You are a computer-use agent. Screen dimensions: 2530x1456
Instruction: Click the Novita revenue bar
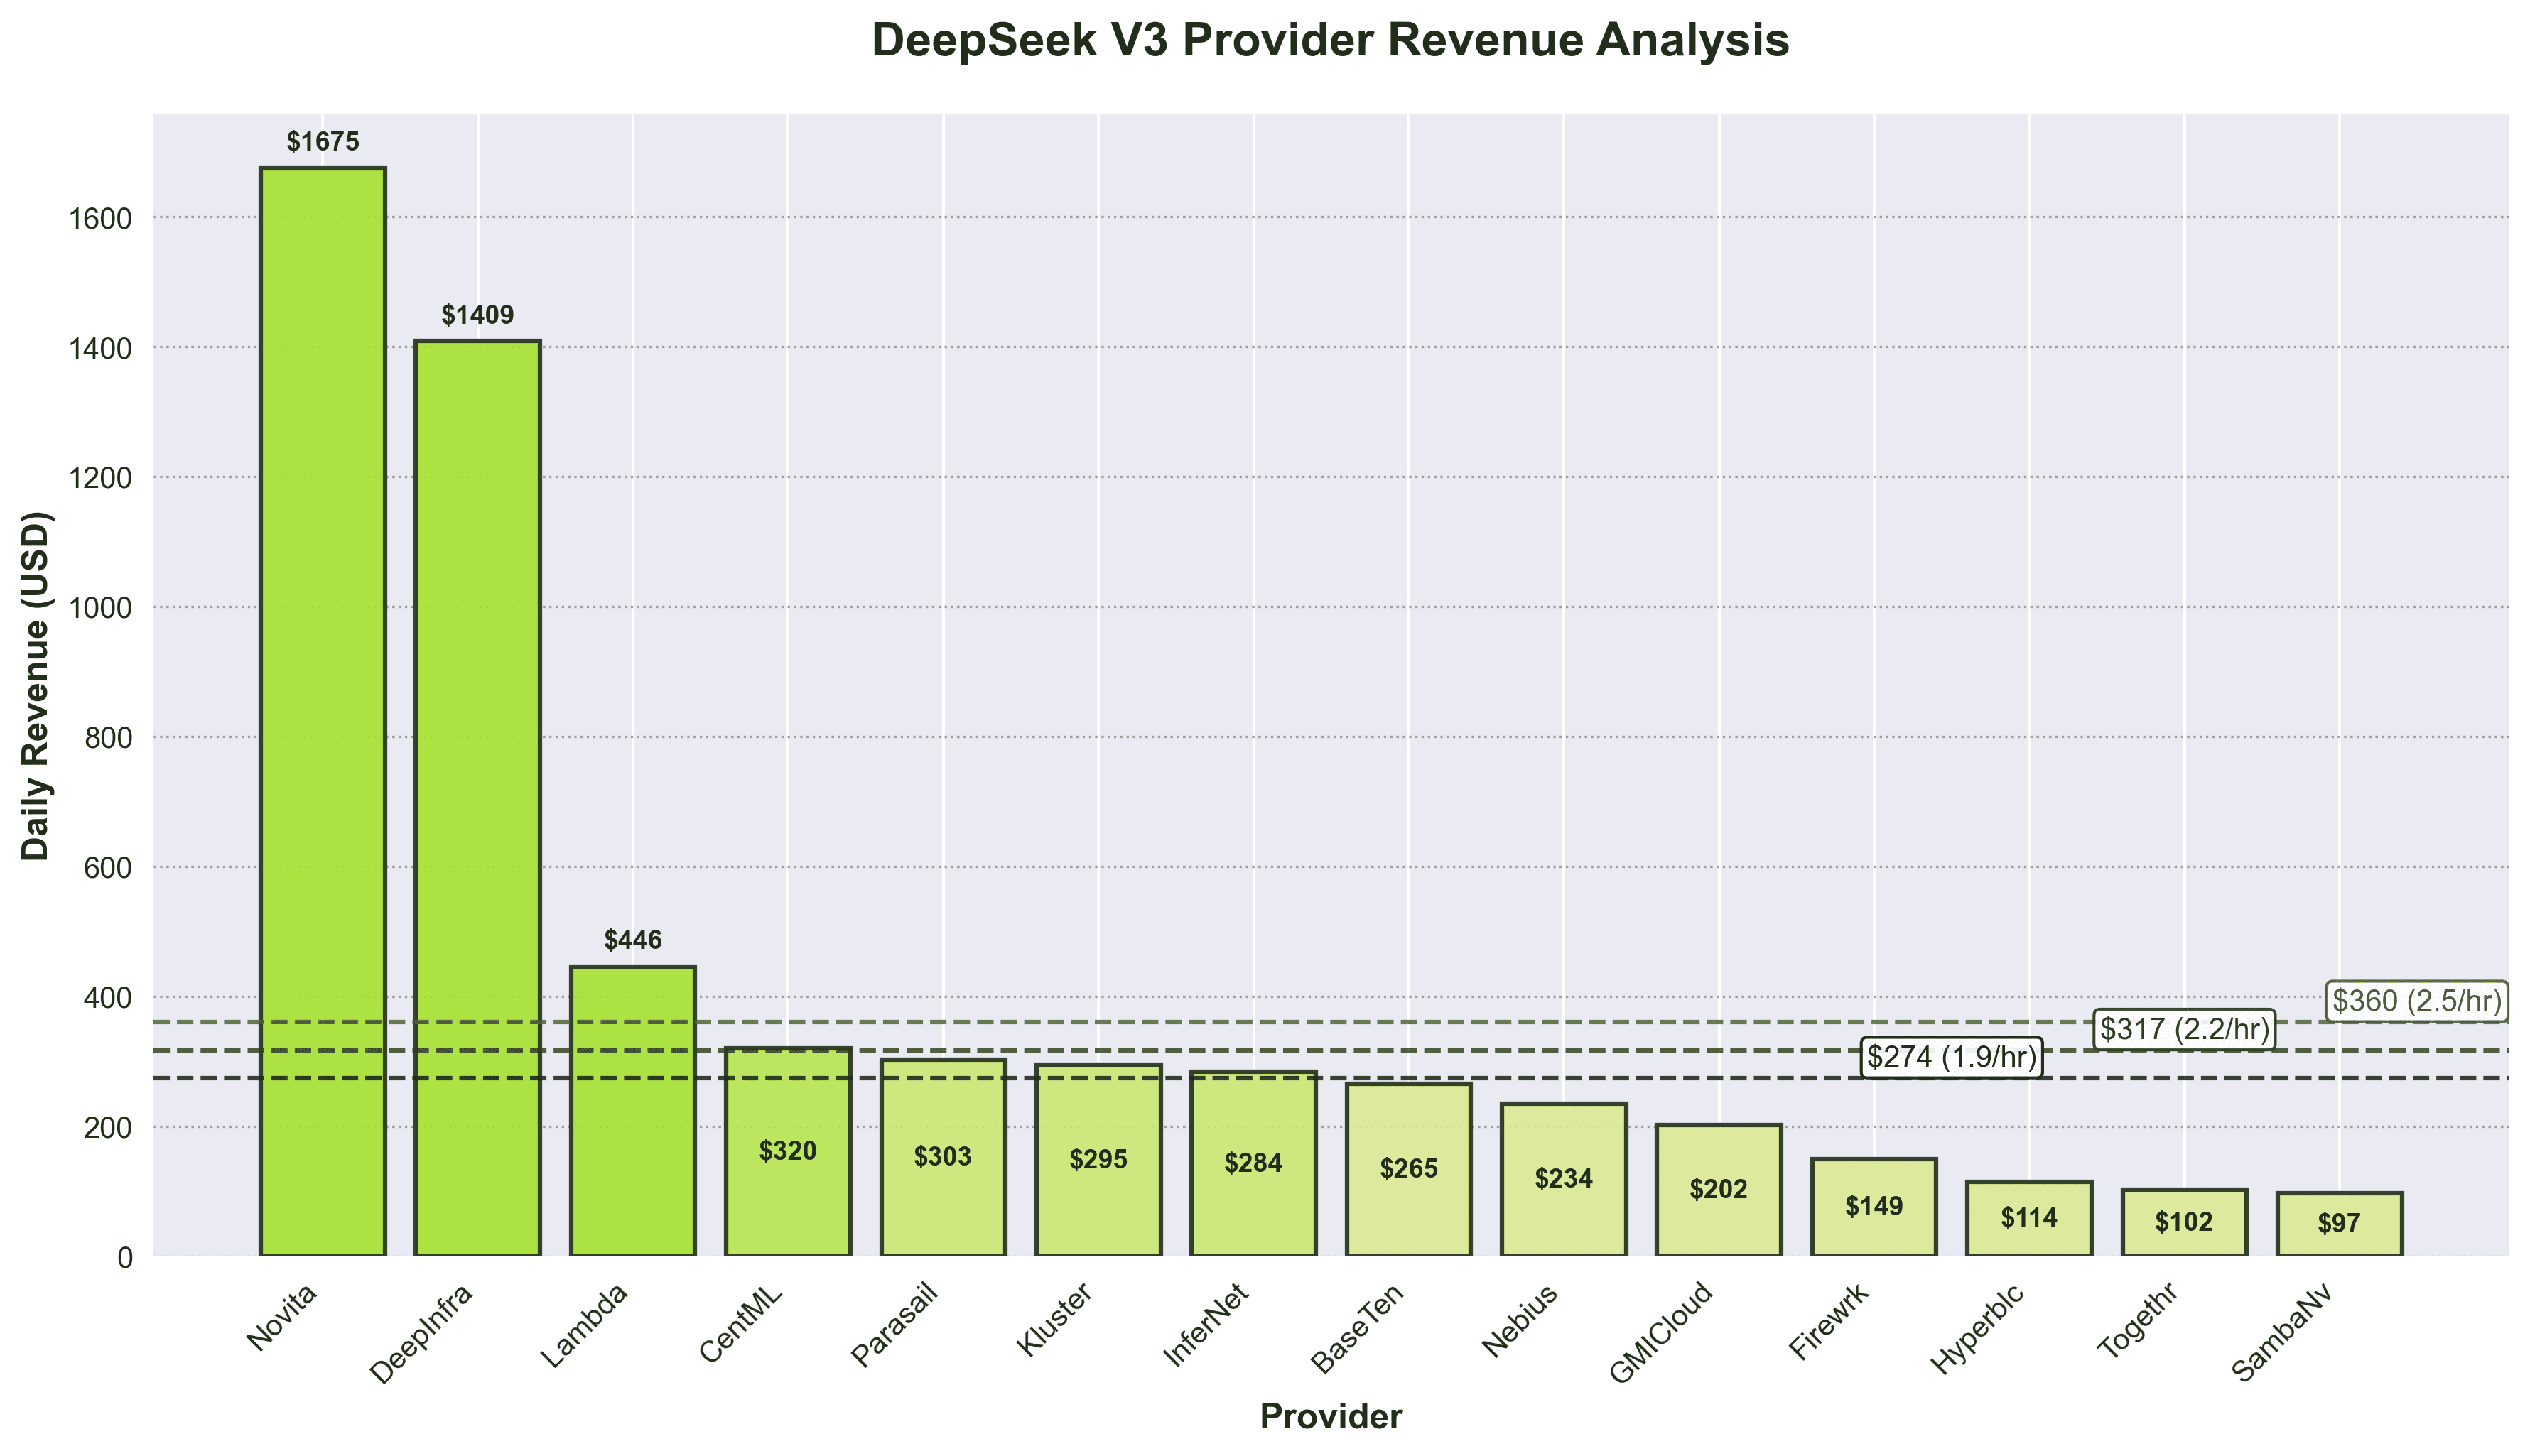coord(322,710)
